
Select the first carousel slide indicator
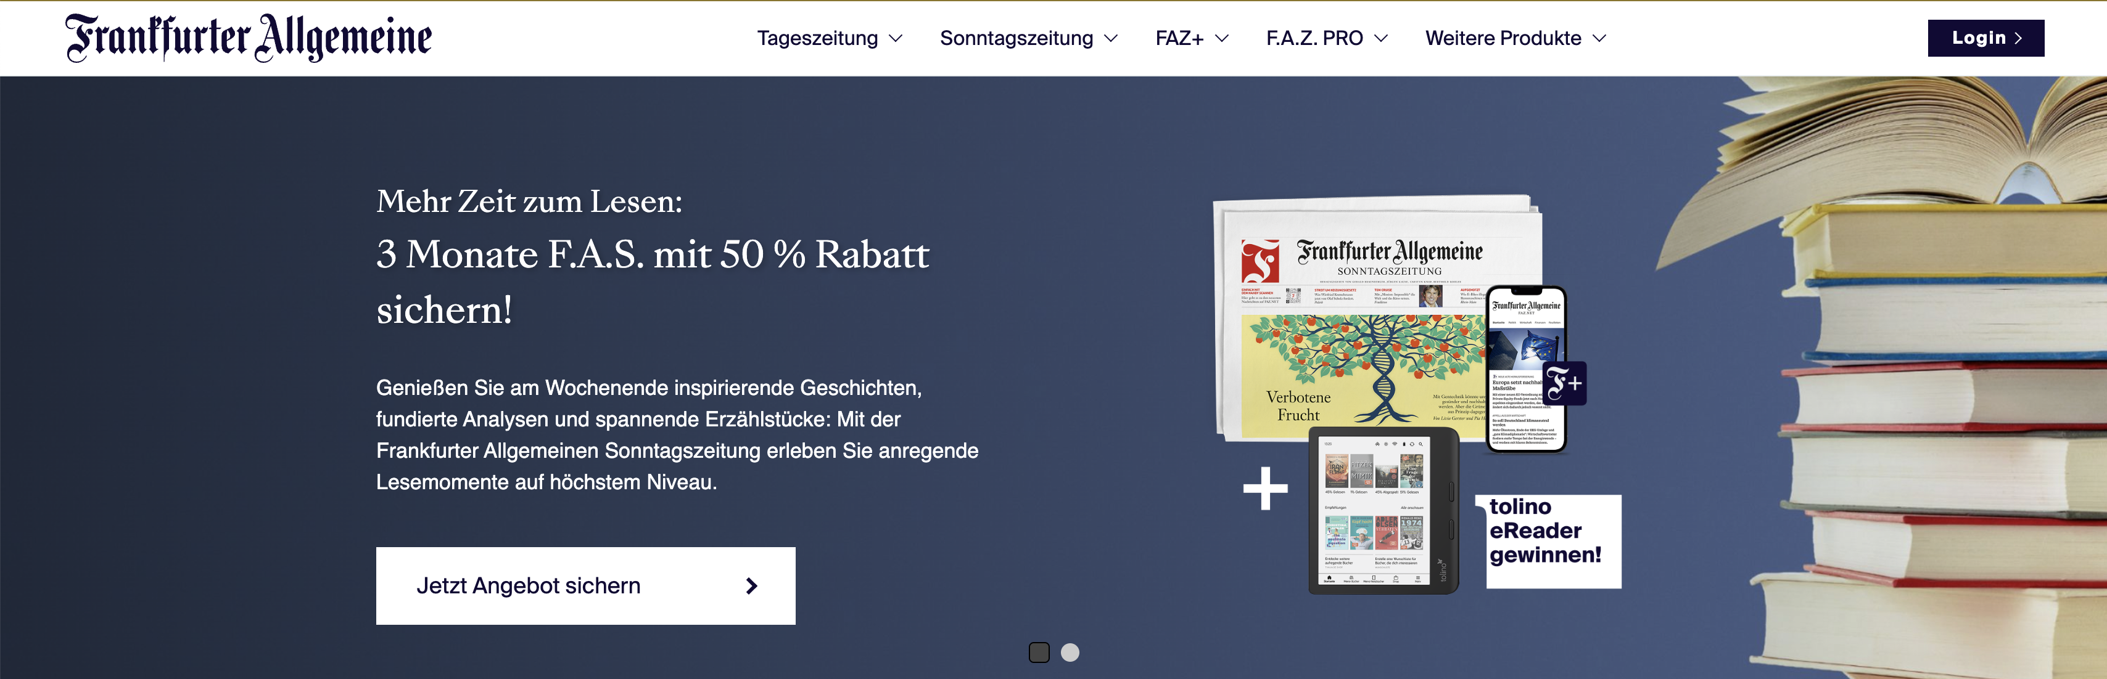click(x=1039, y=652)
